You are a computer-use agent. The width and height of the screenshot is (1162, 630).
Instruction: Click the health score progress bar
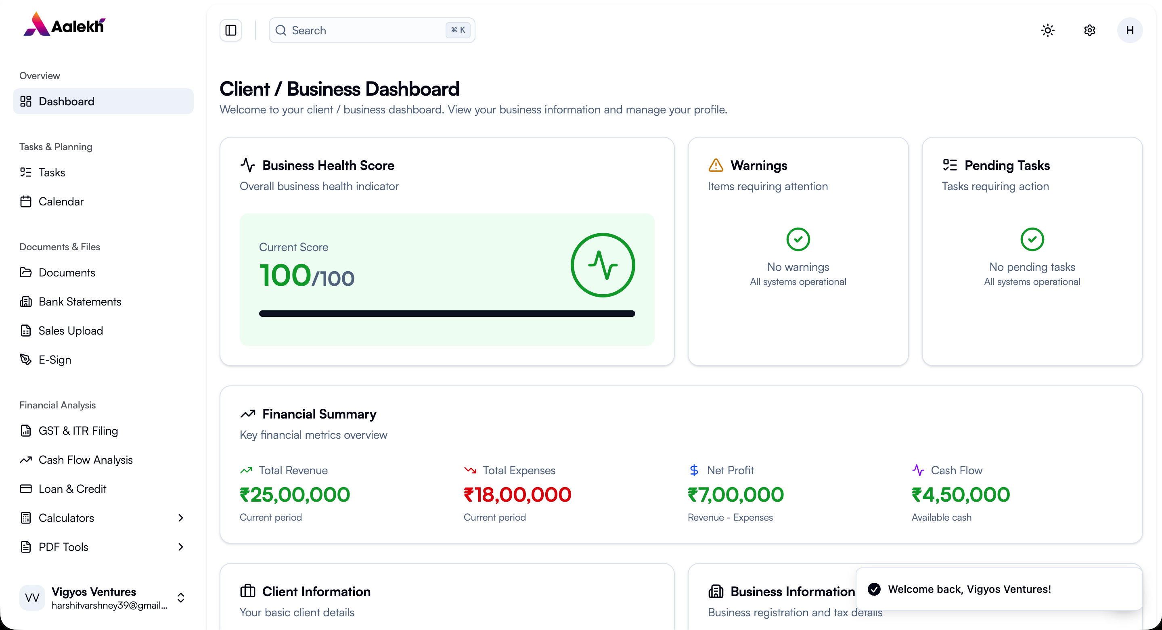tap(446, 314)
